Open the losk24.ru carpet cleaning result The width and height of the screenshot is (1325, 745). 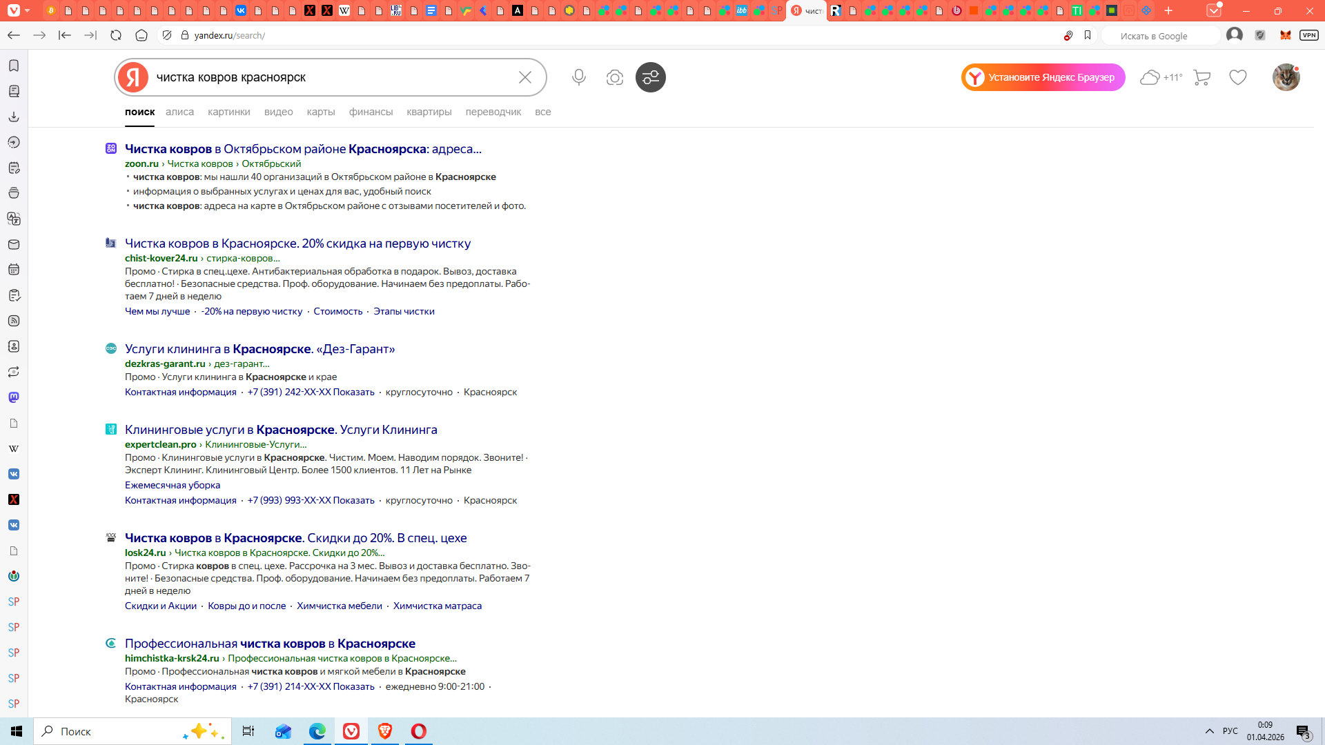click(x=295, y=538)
